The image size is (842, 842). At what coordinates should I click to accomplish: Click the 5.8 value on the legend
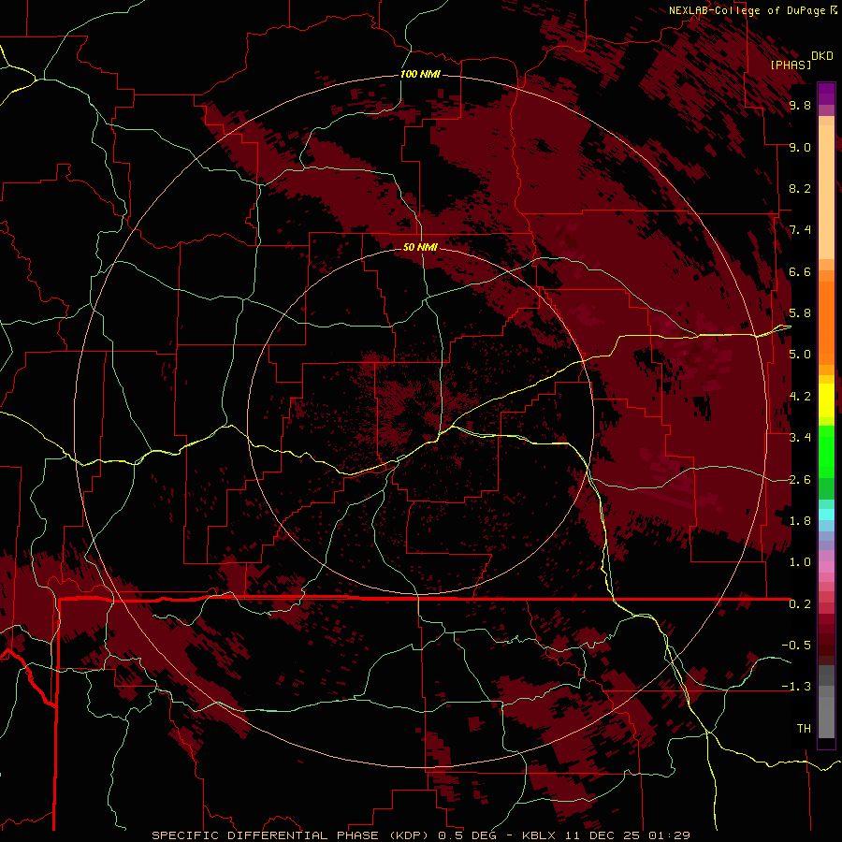tap(800, 313)
